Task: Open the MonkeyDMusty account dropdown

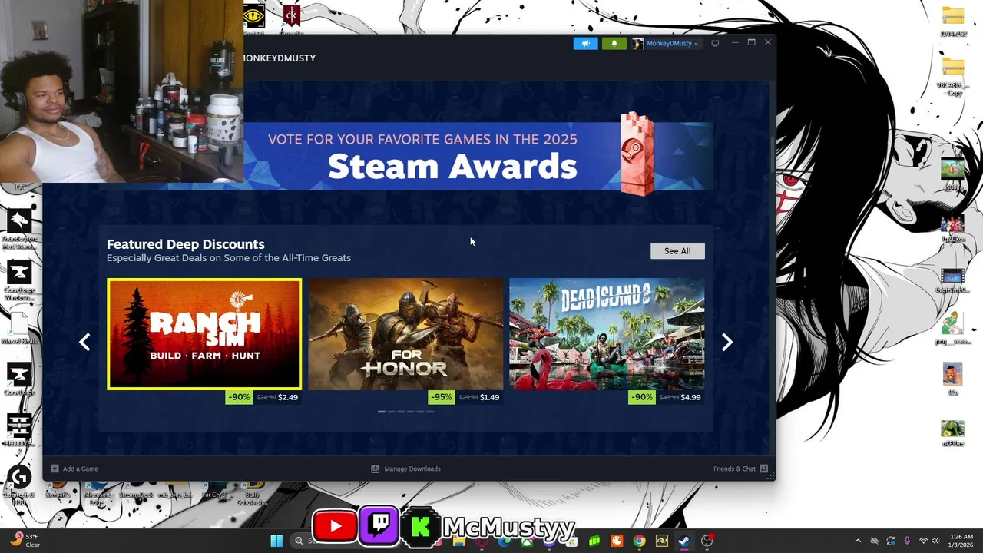Action: click(672, 44)
